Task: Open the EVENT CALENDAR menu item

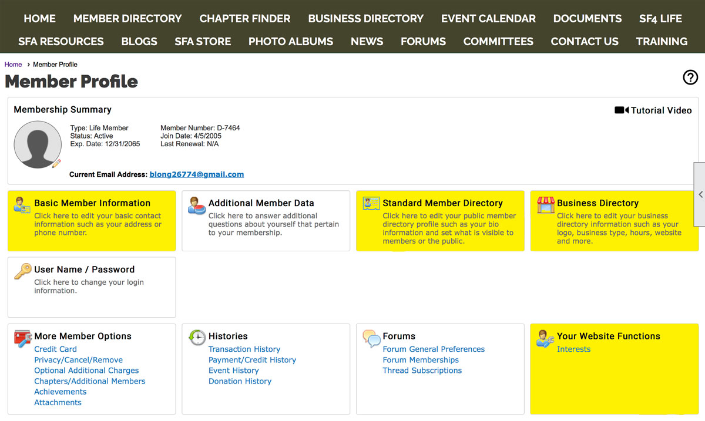Action: [489, 19]
